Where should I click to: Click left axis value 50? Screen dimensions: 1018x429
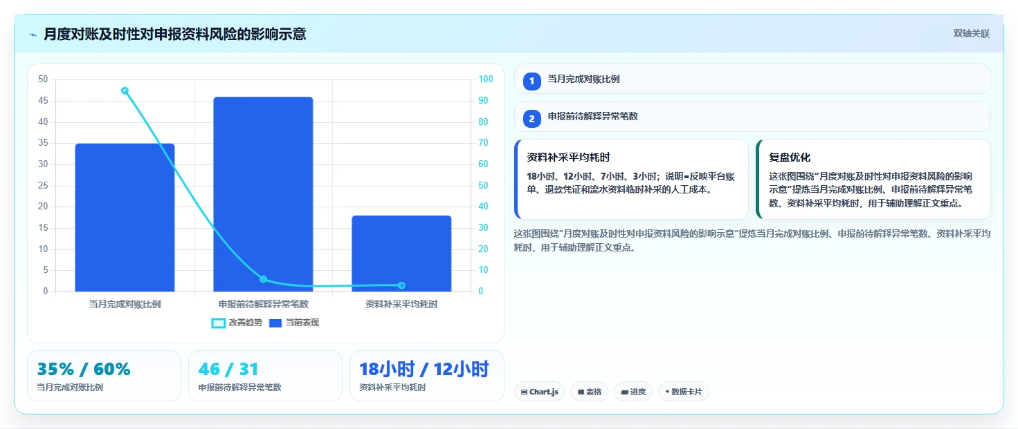pos(43,79)
